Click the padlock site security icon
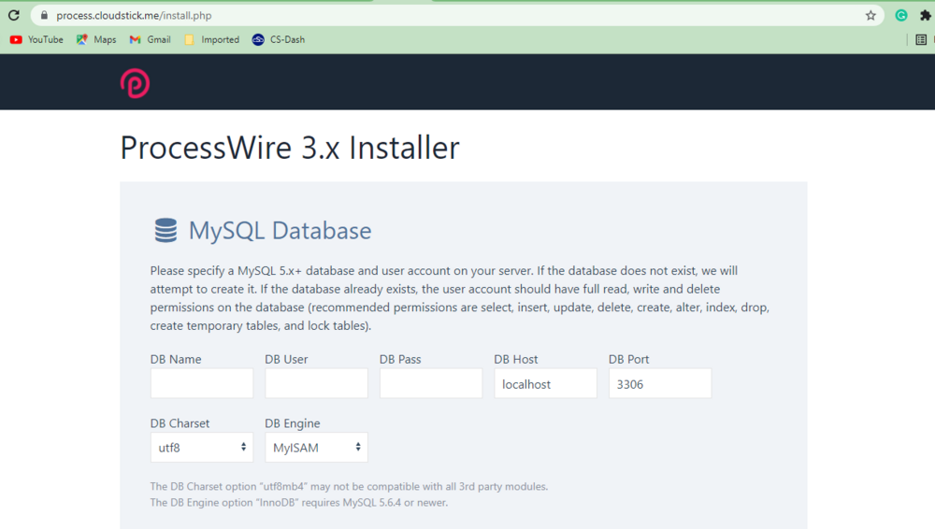 point(43,15)
